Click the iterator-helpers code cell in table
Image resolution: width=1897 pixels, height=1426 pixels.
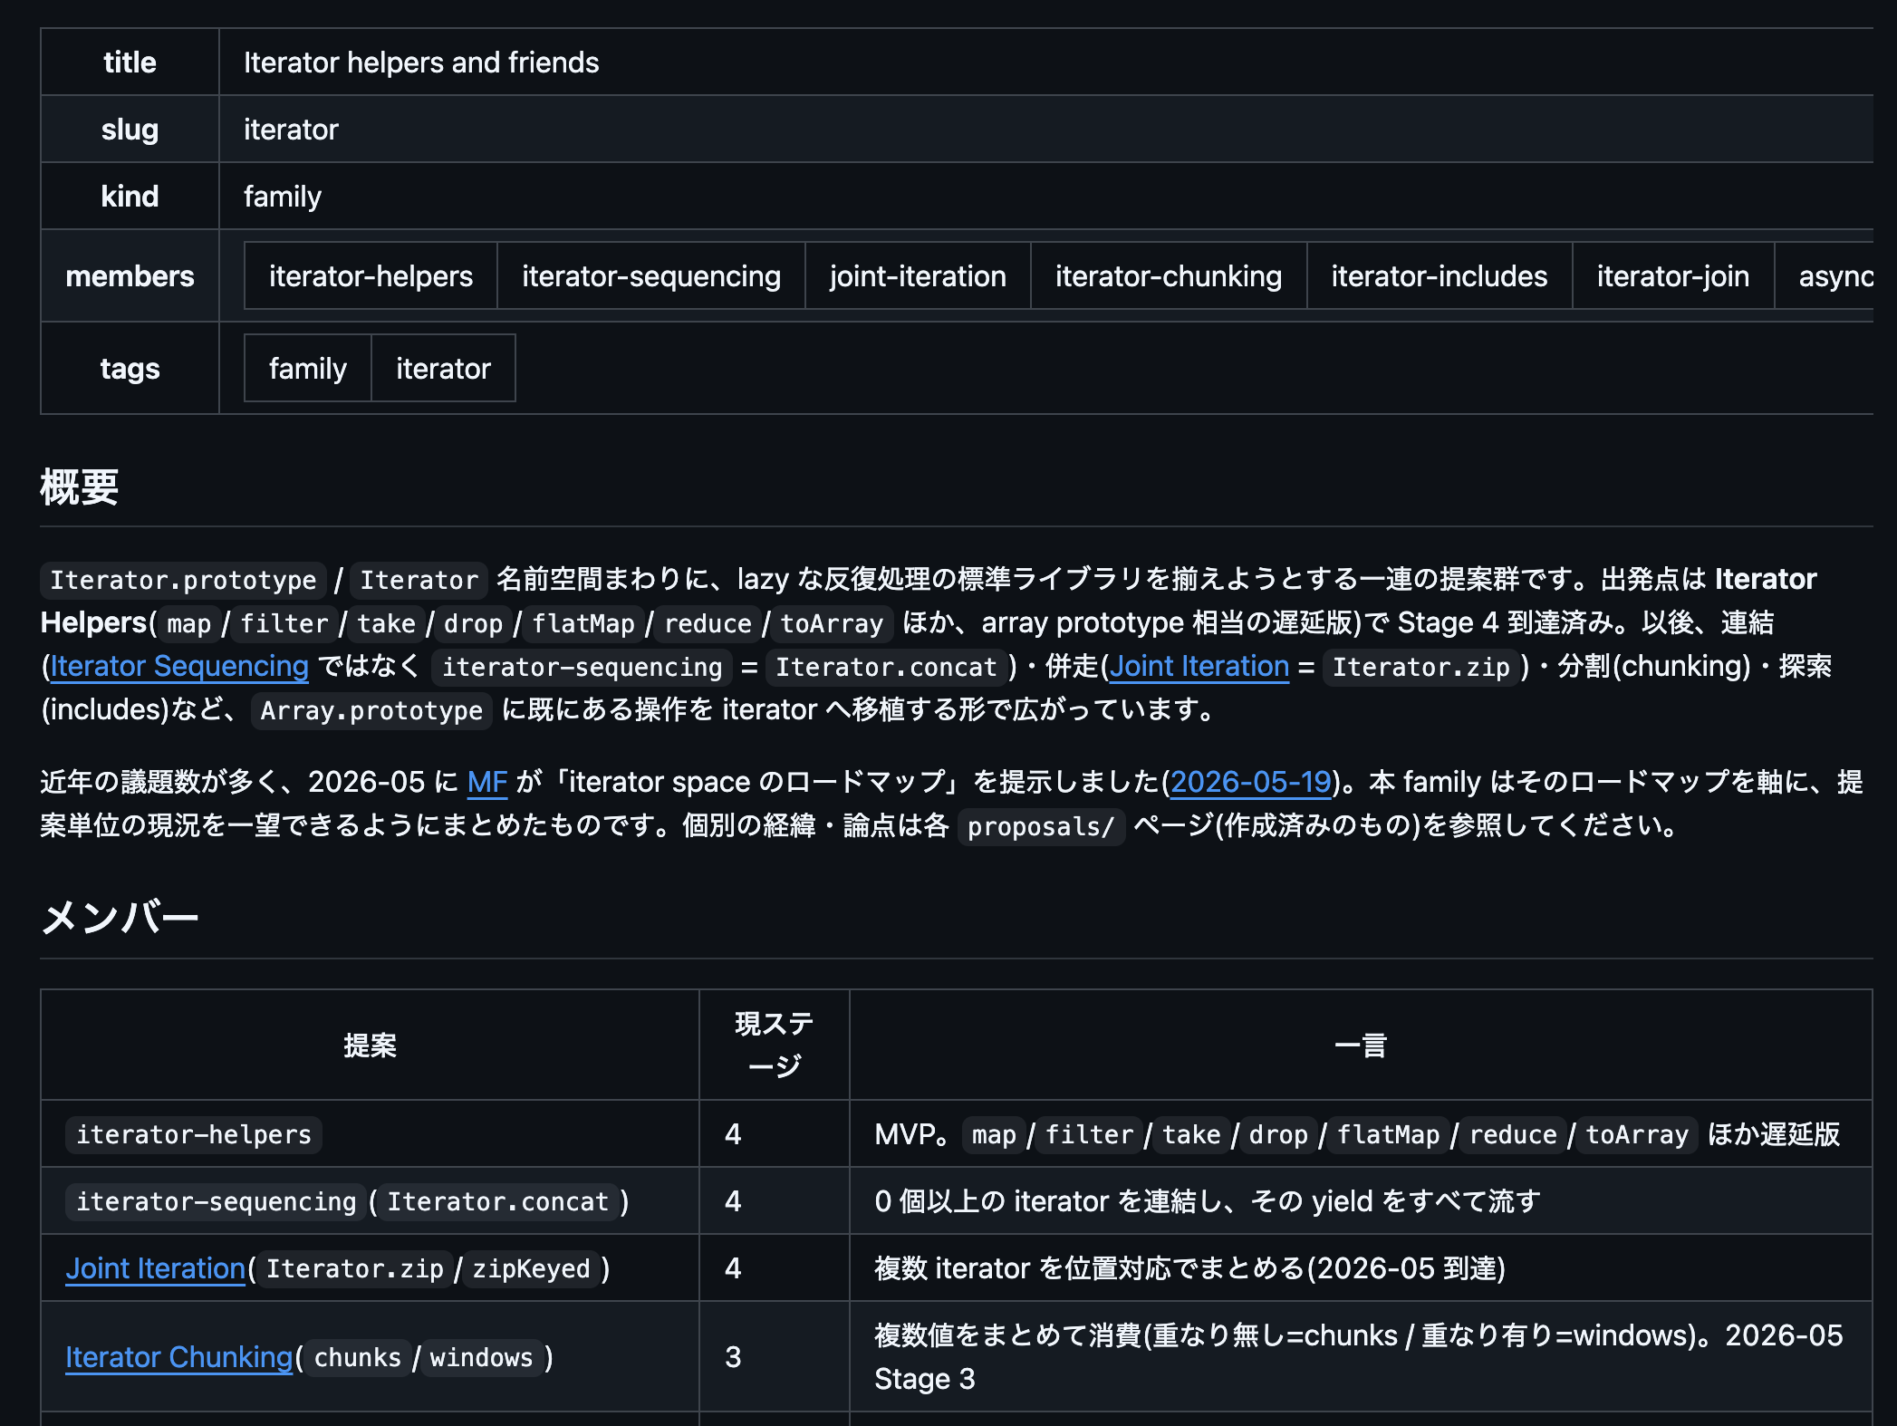click(193, 1133)
